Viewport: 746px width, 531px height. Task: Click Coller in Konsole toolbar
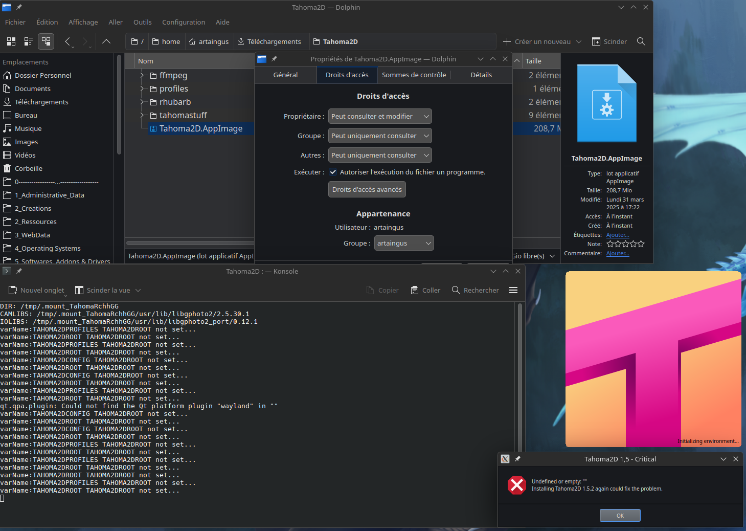425,290
